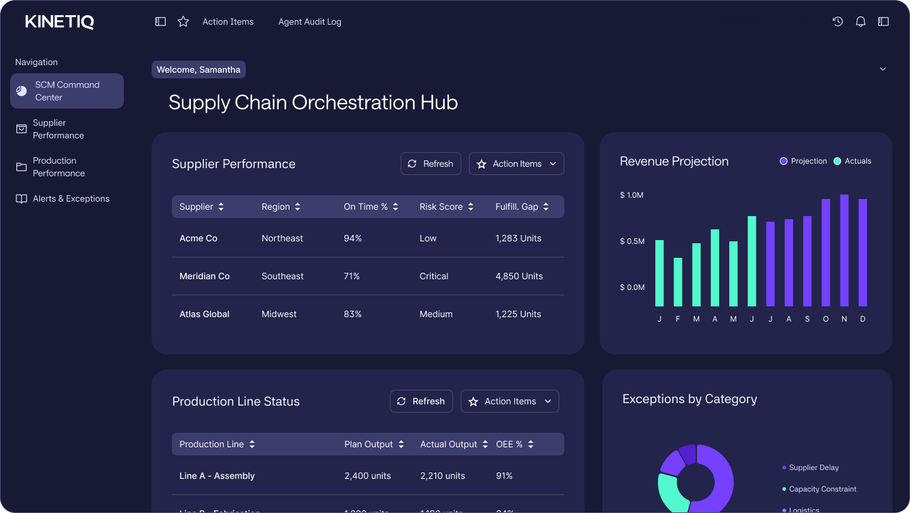Open notifications bell icon
Screen dimensions: 910x513
click(861, 21)
